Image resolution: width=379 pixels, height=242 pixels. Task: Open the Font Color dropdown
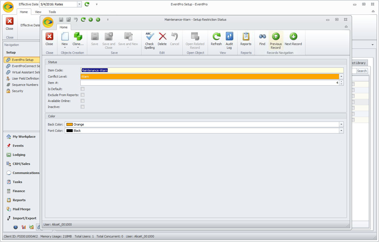(x=341, y=131)
